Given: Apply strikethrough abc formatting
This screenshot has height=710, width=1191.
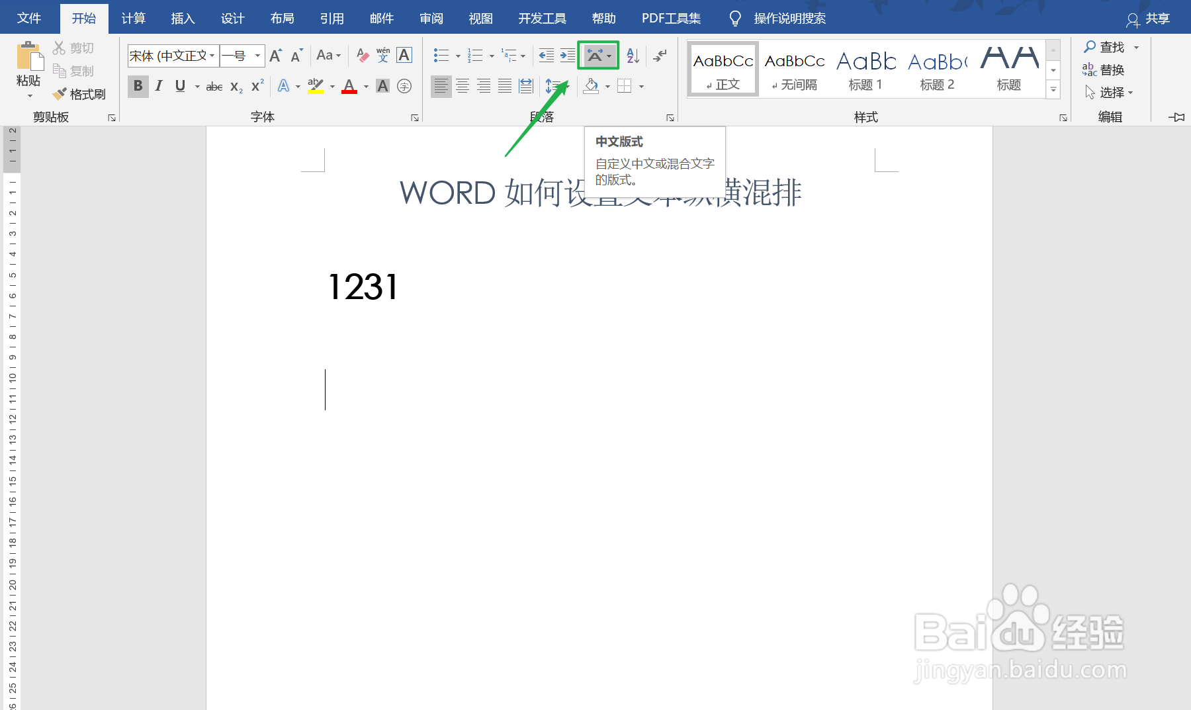Looking at the screenshot, I should pyautogui.click(x=214, y=86).
